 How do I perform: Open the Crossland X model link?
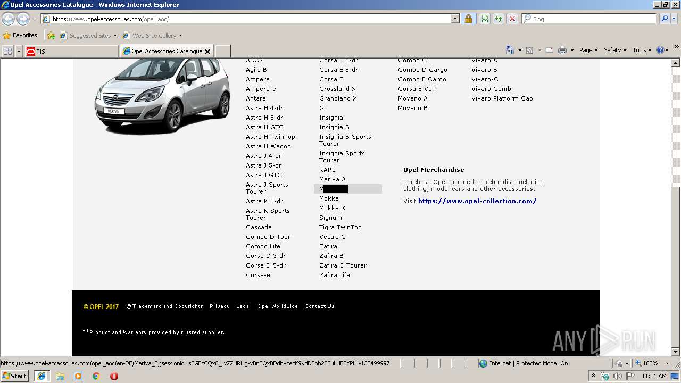point(337,89)
